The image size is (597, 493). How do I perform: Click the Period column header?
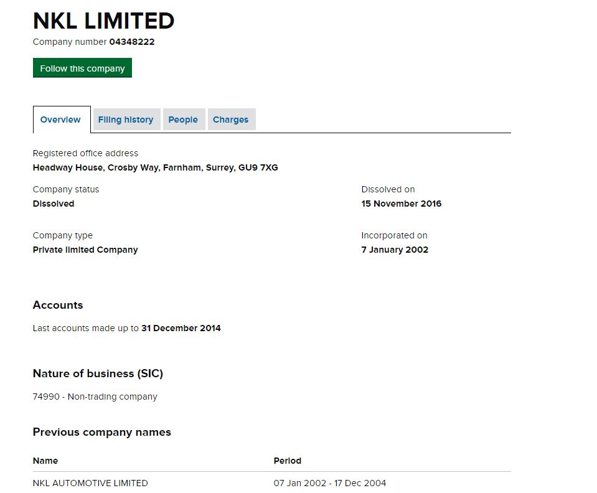(x=287, y=461)
